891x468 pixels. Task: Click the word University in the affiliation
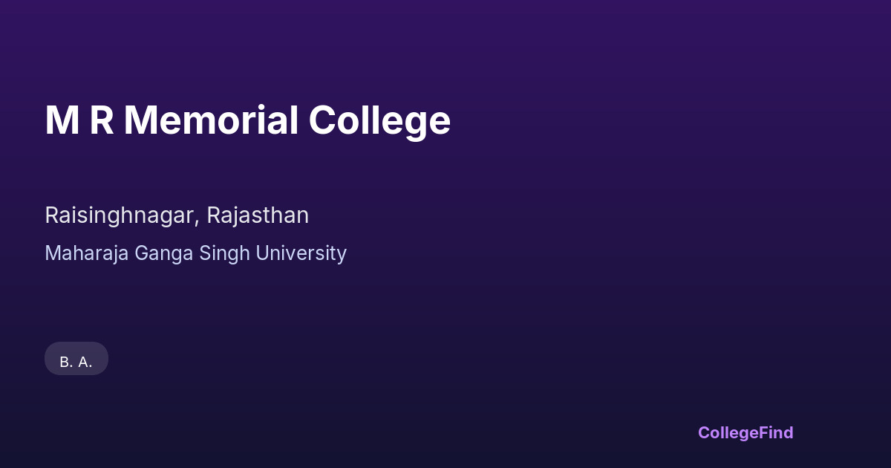(x=301, y=253)
